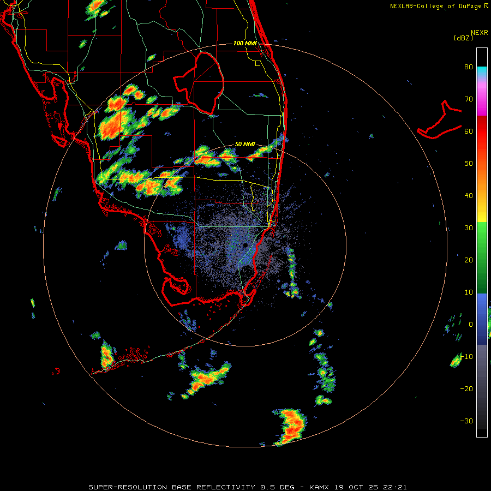491x491 pixels.
Task: Click the -10 value on the dBZ scale
Action: (x=466, y=357)
